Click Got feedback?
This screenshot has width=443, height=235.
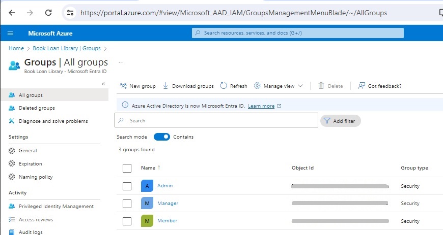[x=380, y=86]
